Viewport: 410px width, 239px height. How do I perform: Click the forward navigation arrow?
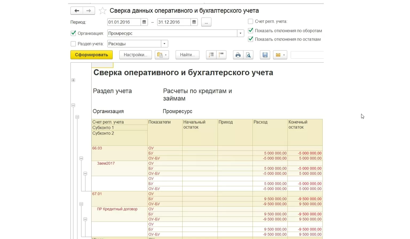click(89, 11)
